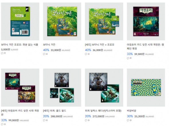169x126 pixels.
Task: Open the 보타닉 가든 프로모: 화분 없는 식물 title link
Action: (19, 44)
